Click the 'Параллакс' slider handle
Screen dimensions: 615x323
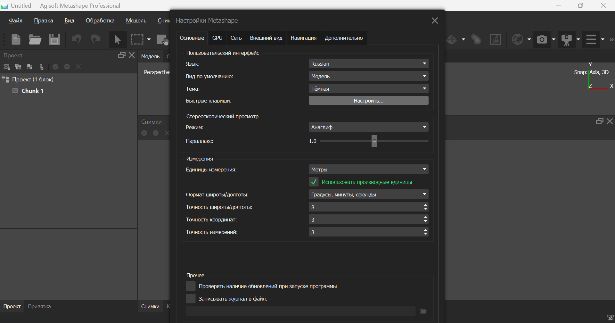tap(374, 141)
